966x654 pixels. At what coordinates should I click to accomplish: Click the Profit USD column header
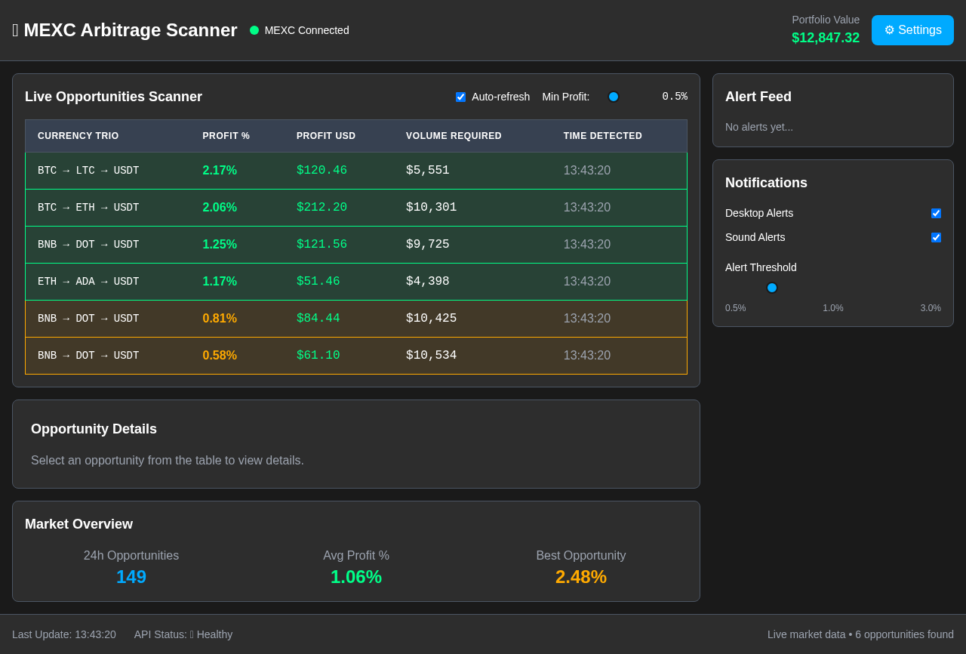(x=326, y=136)
